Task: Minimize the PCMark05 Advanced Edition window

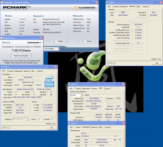Action: 90,3
